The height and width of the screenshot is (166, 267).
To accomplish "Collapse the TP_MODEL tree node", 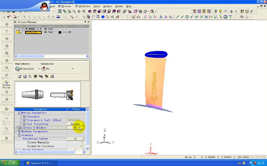I will 23,29.
